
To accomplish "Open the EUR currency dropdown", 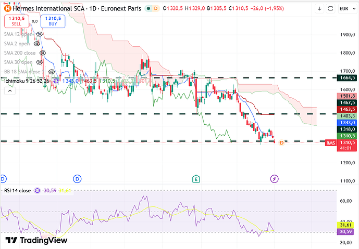I will click(348, 9).
